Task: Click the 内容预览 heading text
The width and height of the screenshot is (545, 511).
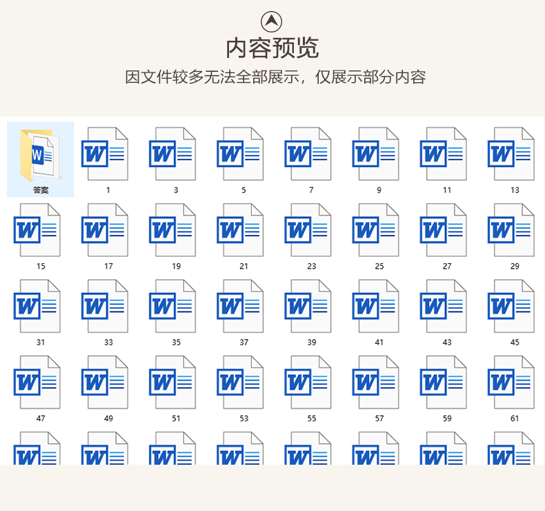Action: pyautogui.click(x=272, y=48)
